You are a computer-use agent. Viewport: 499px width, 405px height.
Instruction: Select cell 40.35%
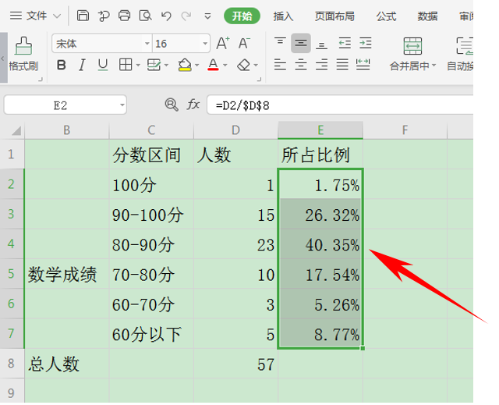coord(320,244)
